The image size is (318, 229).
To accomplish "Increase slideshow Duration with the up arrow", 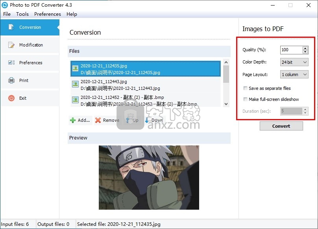I will [305, 110].
